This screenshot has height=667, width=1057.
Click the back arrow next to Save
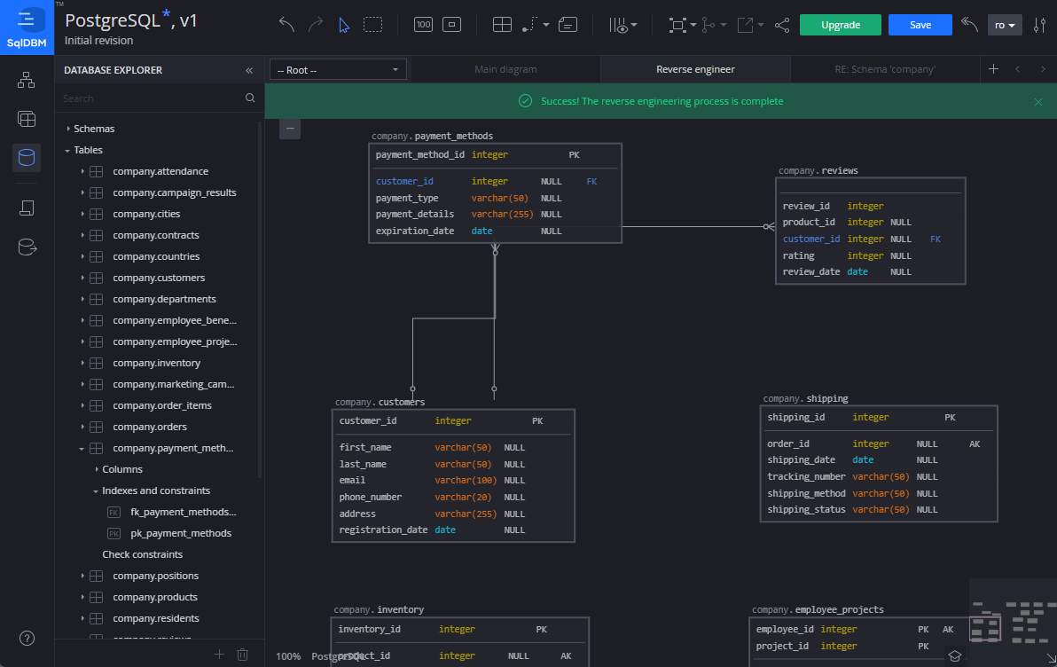pyautogui.click(x=969, y=25)
